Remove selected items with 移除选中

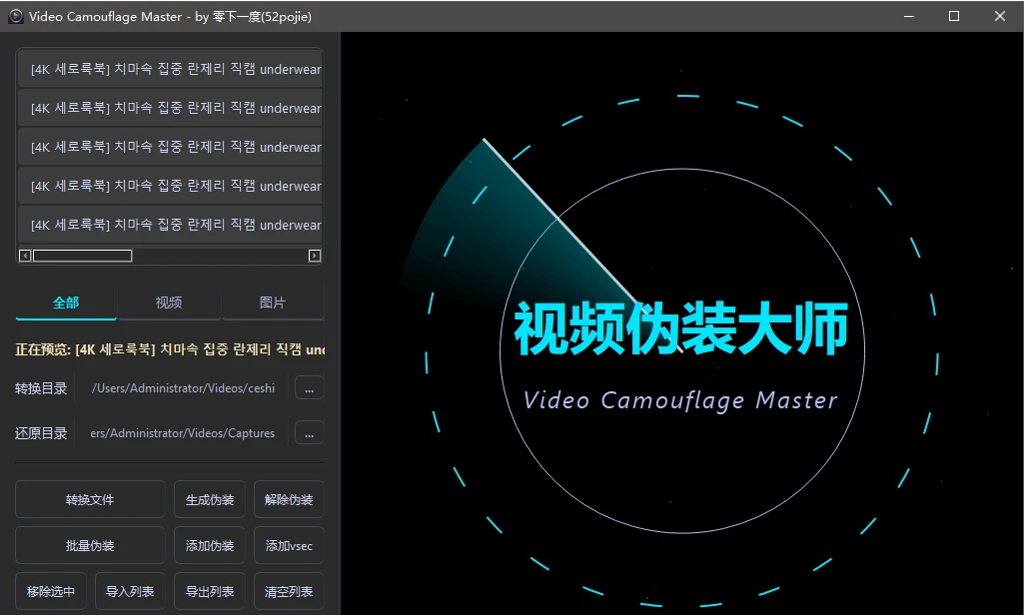[50, 591]
